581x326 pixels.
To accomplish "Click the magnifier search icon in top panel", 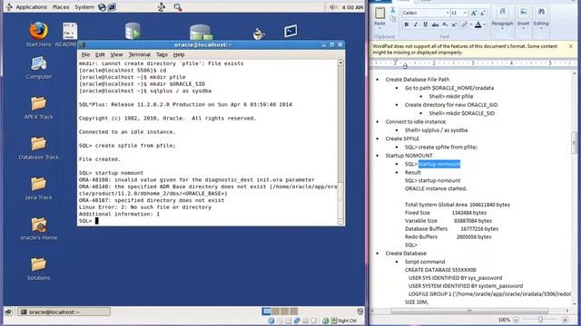I will (x=178, y=7).
